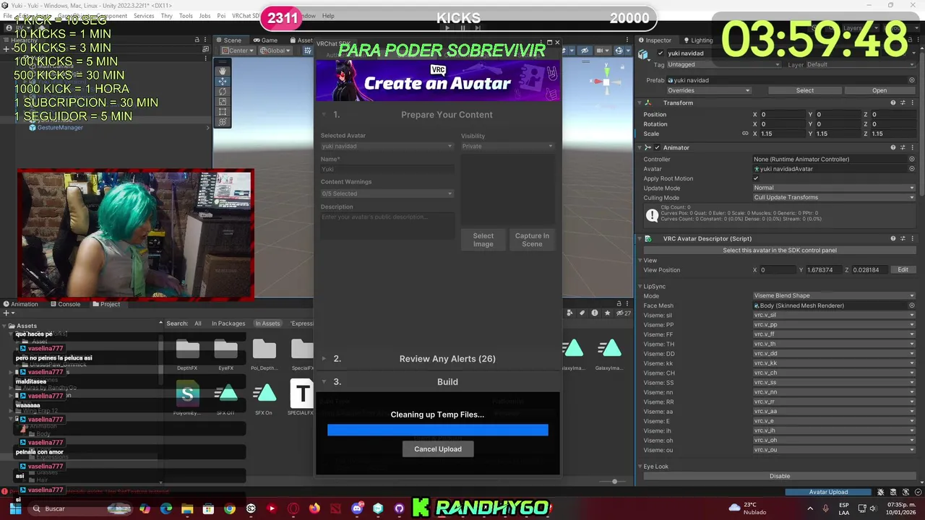Open VRC Avatar Descriptor three-dot menu
The image size is (925, 520).
point(912,238)
